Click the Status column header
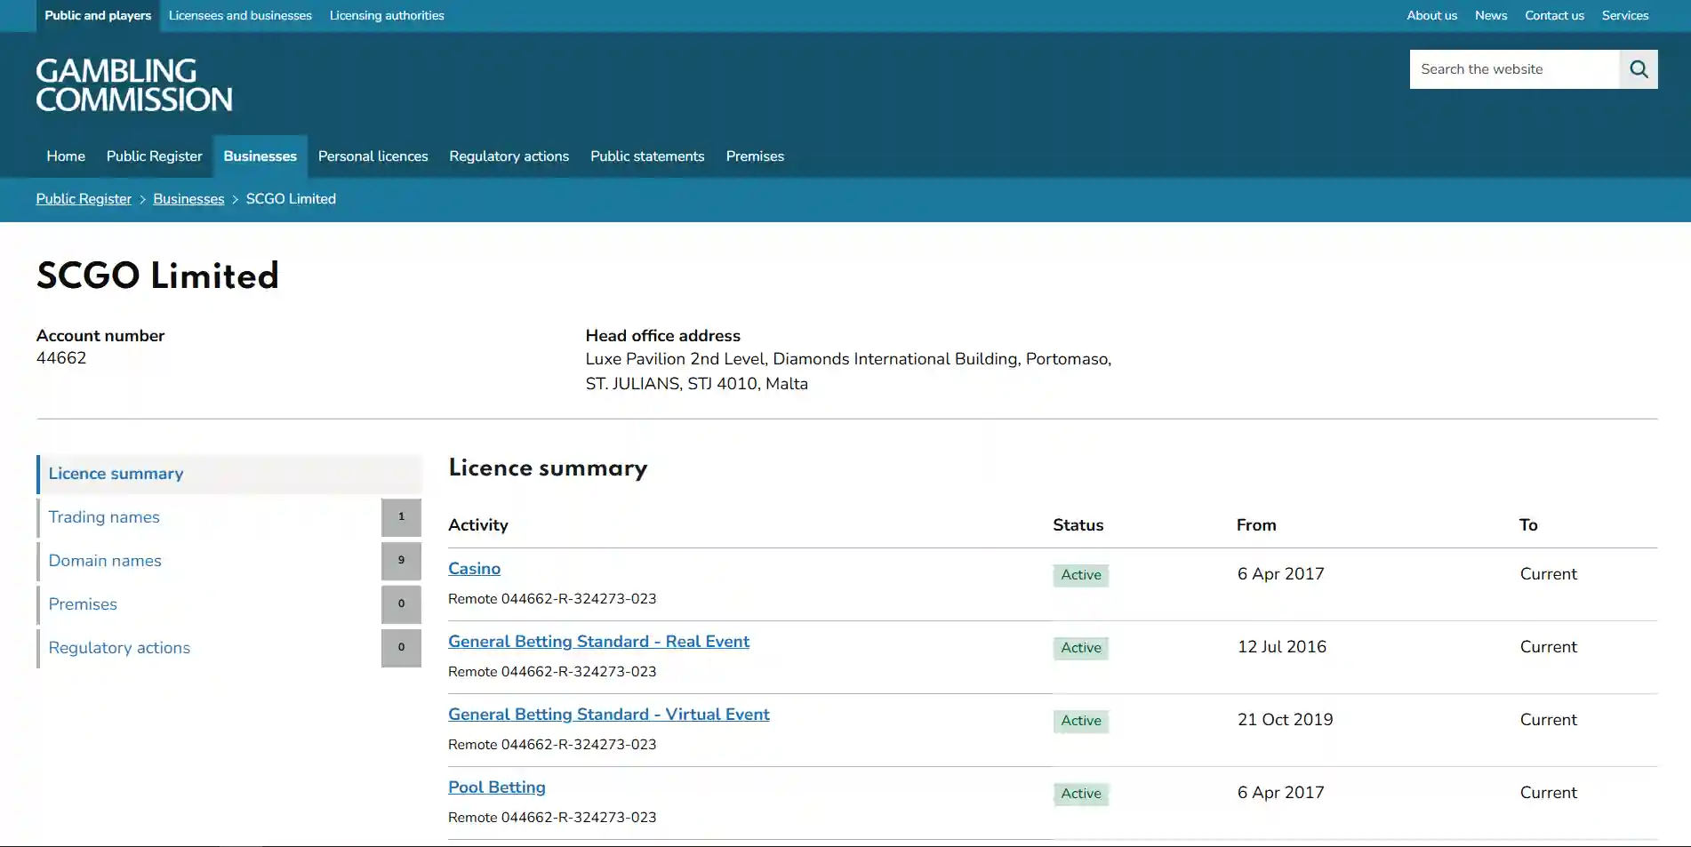1691x847 pixels. tap(1078, 525)
